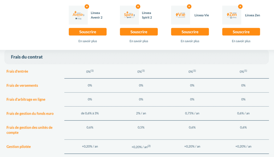The image size is (274, 157).
Task: Remove Linxea Vie from comparison
Action: (189, 6)
